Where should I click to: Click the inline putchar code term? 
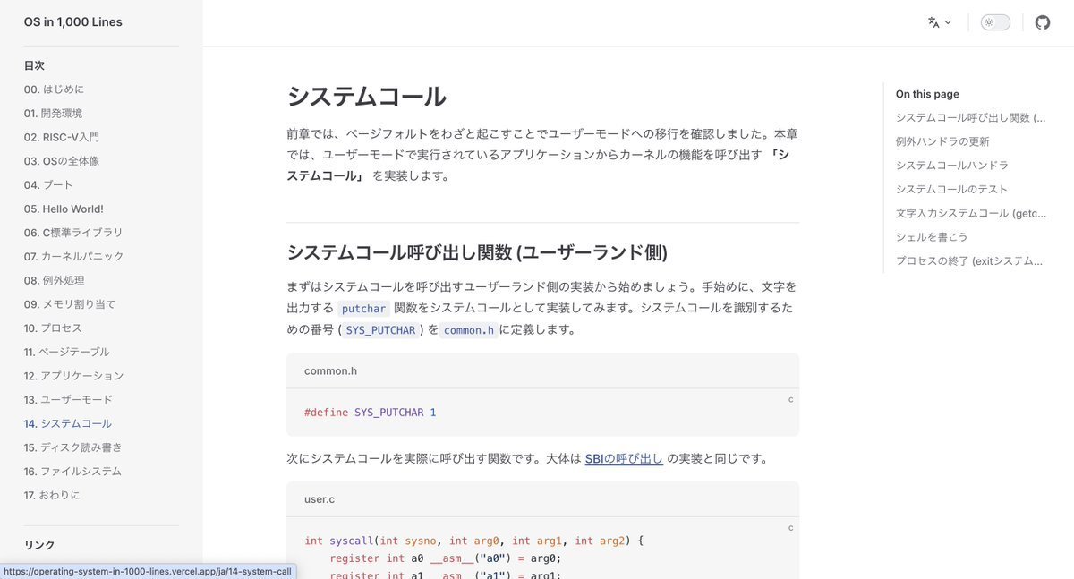point(364,309)
